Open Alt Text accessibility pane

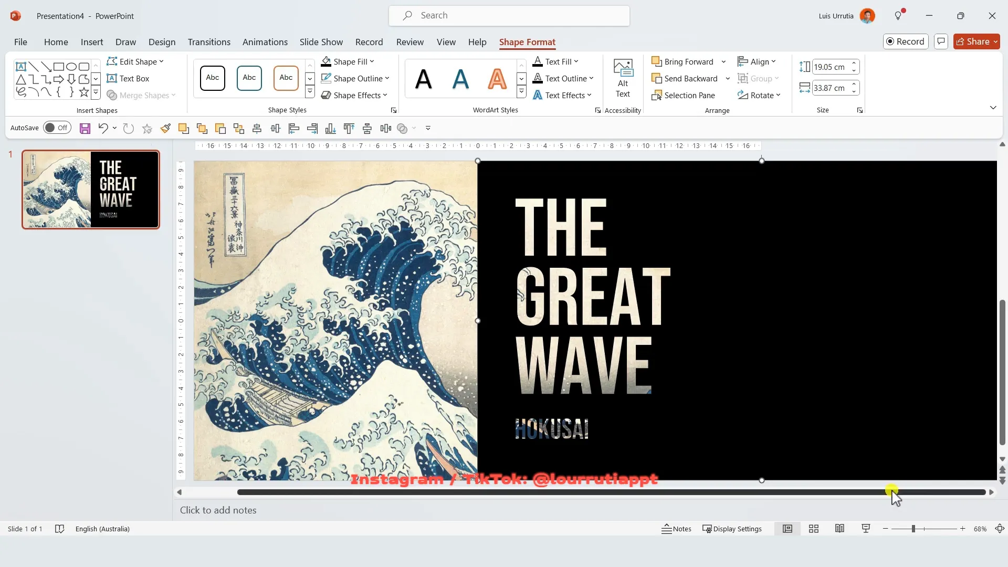click(x=623, y=78)
